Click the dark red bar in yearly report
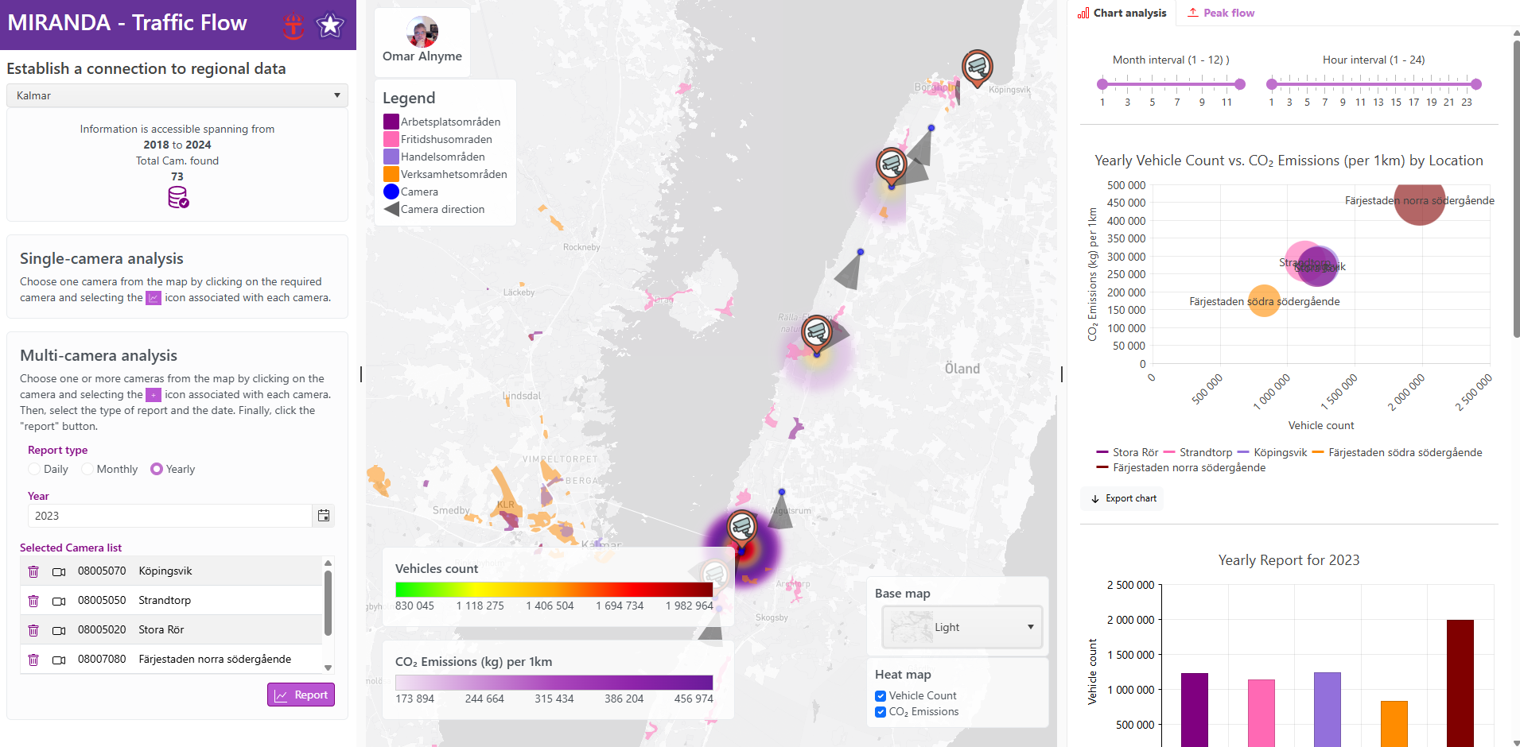This screenshot has height=747, width=1520. (1460, 683)
